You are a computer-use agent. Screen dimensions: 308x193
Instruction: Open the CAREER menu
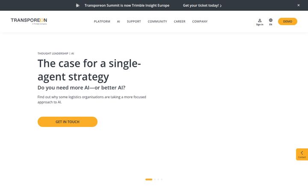(x=180, y=21)
